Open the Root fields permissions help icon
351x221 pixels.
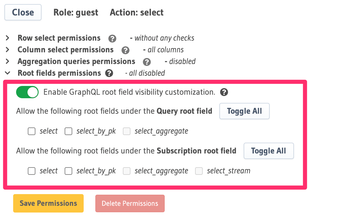point(109,73)
